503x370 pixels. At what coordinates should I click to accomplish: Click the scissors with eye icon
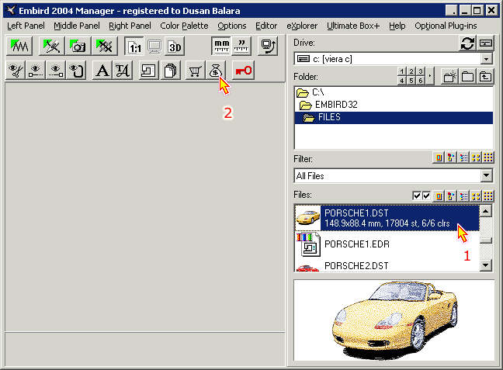tap(15, 71)
